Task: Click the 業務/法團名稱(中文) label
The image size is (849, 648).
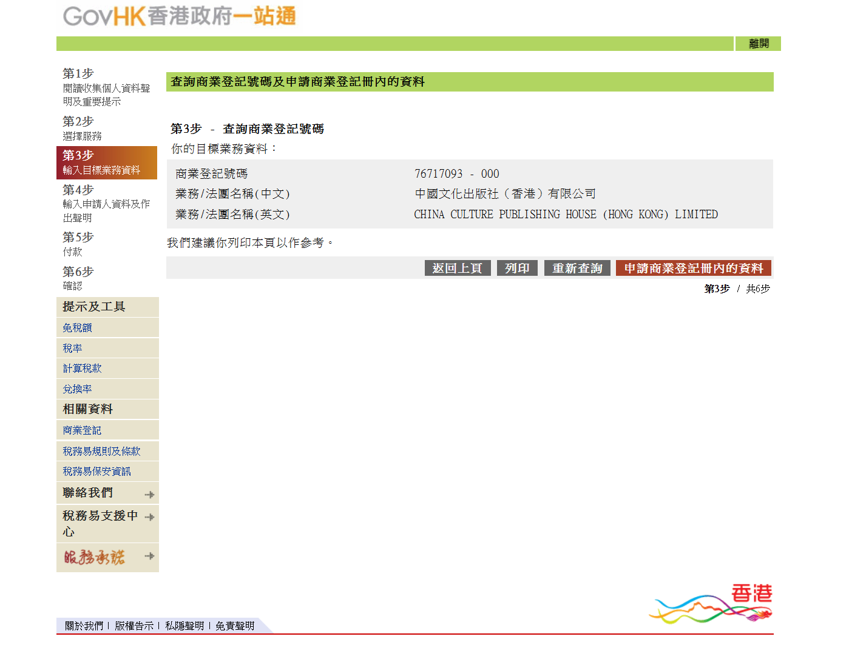Action: click(232, 194)
